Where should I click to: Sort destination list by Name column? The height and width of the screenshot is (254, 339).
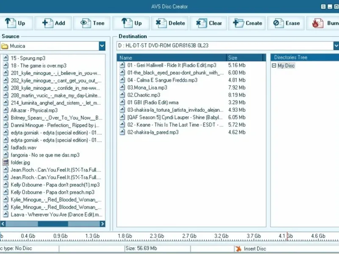tap(172, 58)
